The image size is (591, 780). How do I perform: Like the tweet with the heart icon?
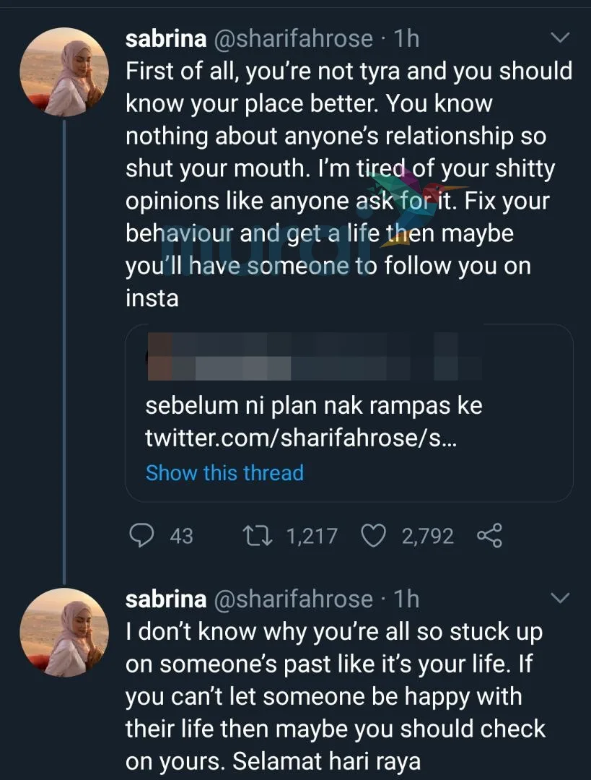pos(373,536)
